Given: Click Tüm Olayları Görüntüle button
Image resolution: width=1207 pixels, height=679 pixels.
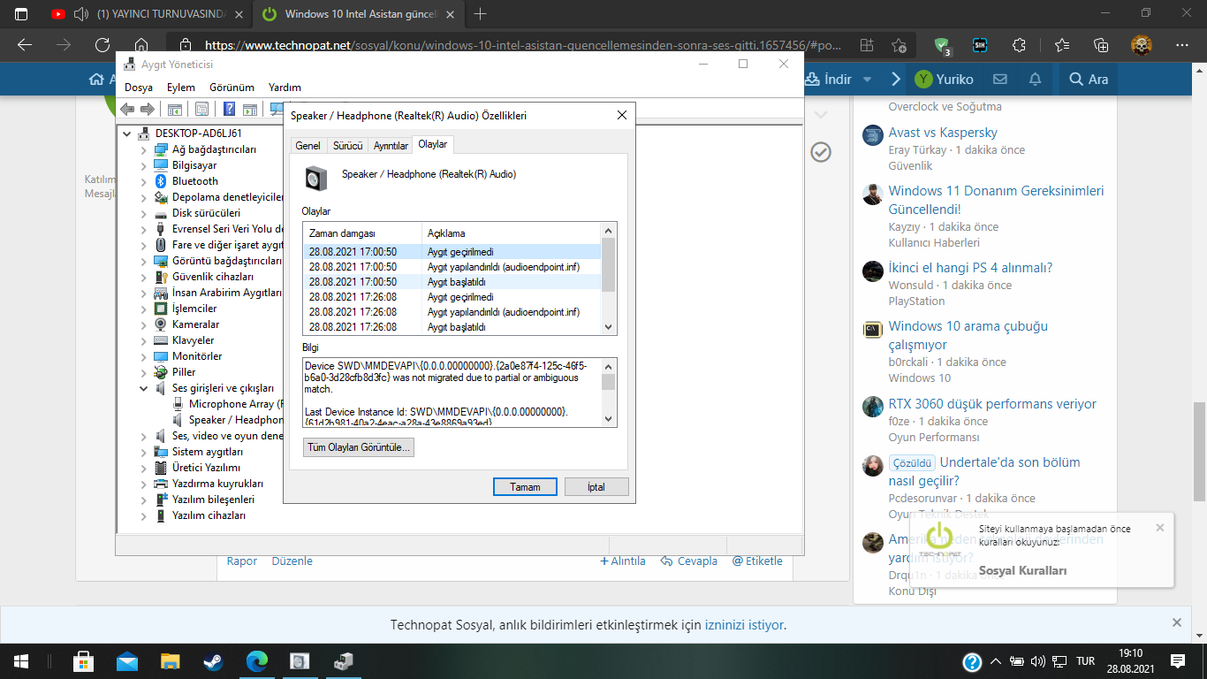Looking at the screenshot, I should tap(359, 448).
